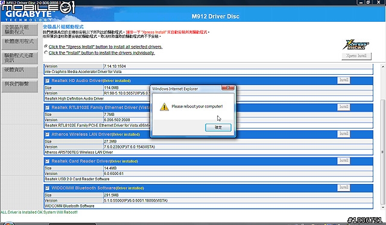Click Install button for Atheros Wireless LAN Driver
The width and height of the screenshot is (386, 225).
coord(344,134)
